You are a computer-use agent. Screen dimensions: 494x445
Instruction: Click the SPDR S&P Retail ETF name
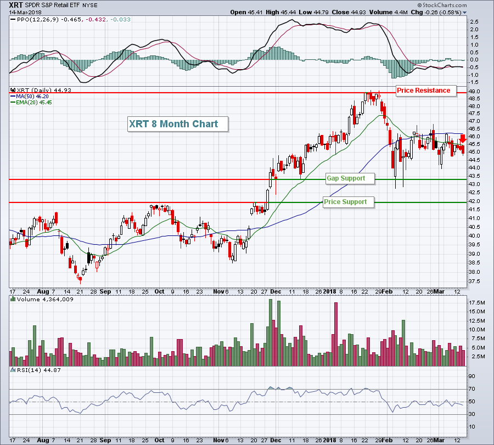tap(53, 5)
